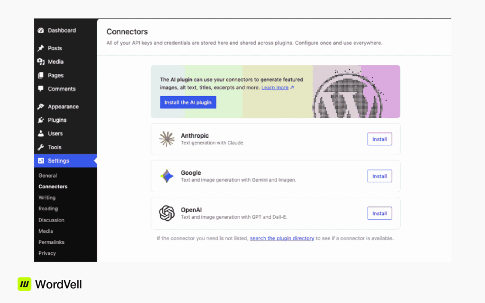Viewport: 485px width, 303px height.
Task: Open the Permalinks settings entry
Action: 51,242
